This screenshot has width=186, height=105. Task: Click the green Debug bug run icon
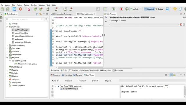pyautogui.click(x=114, y=9)
